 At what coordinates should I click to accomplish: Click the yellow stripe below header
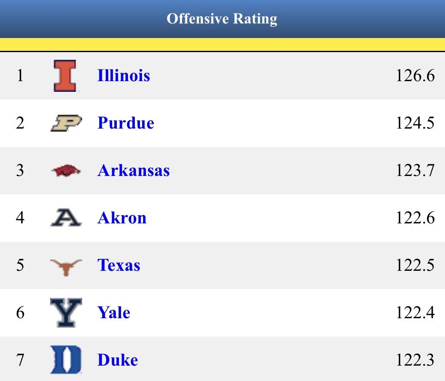[222, 44]
